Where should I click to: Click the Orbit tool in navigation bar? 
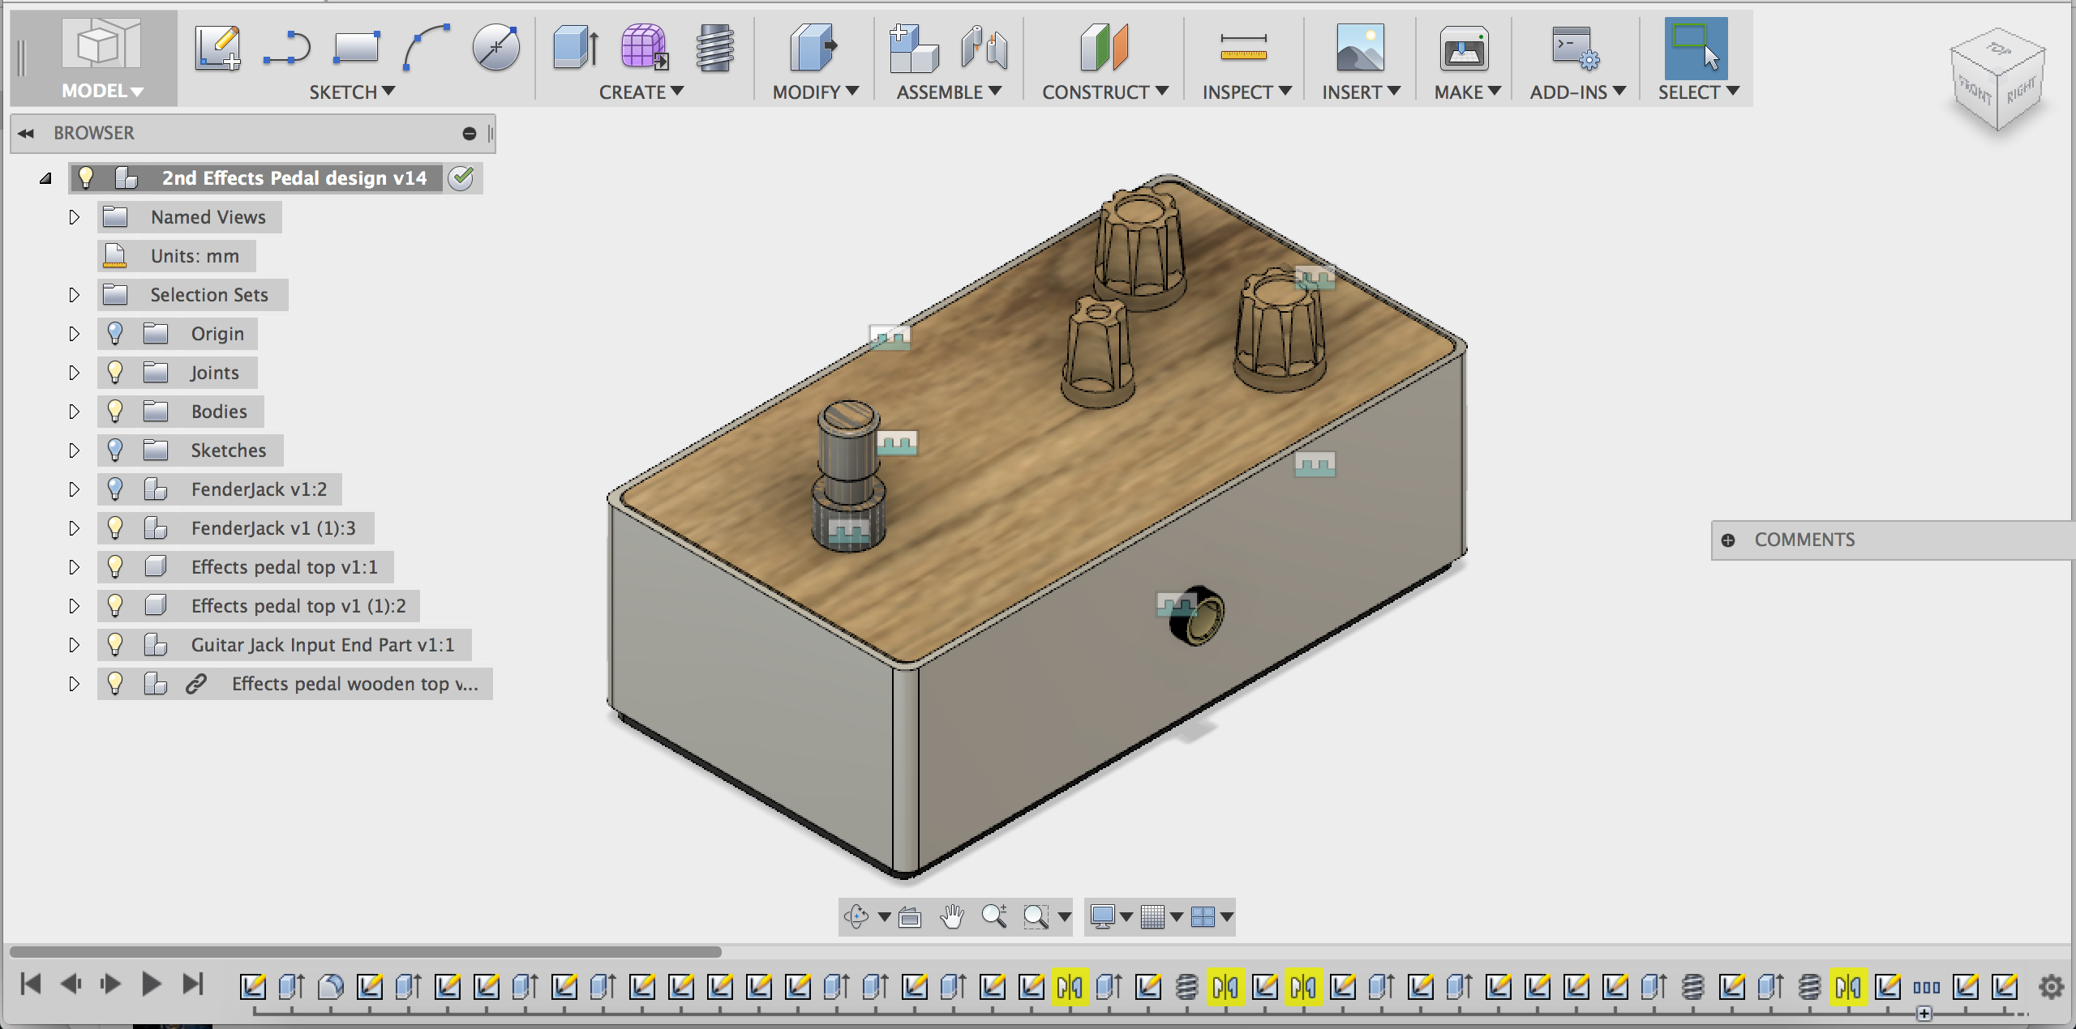point(856,917)
